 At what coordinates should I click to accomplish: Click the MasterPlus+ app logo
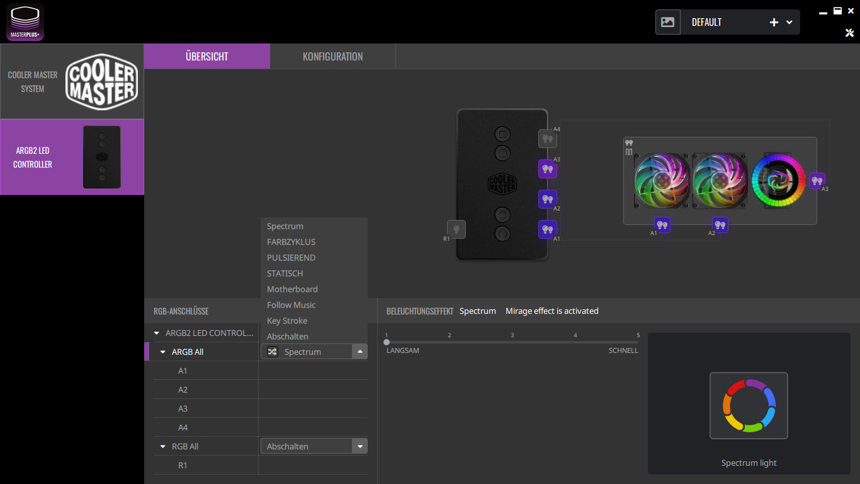pos(25,22)
